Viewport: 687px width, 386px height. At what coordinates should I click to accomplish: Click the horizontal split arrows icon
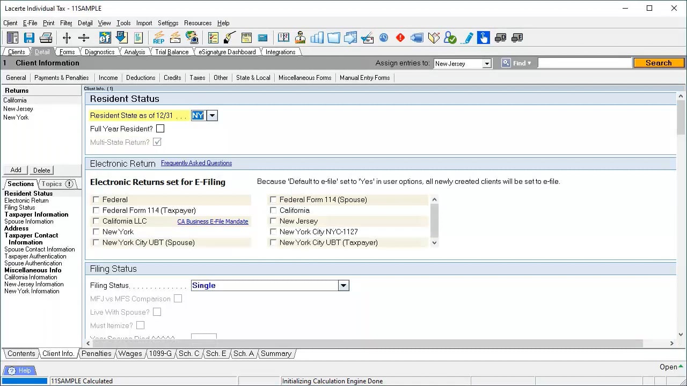click(67, 38)
